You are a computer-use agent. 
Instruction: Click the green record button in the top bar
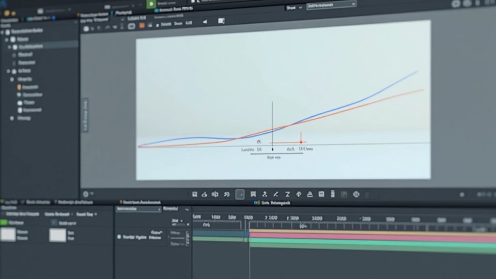151,4
